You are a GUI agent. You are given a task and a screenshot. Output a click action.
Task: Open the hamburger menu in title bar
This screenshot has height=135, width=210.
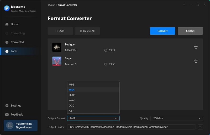[184, 5]
